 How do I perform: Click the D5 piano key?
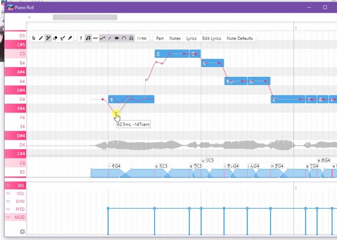coord(15,36)
